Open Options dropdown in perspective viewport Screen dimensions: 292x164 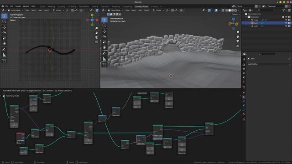click(x=235, y=14)
